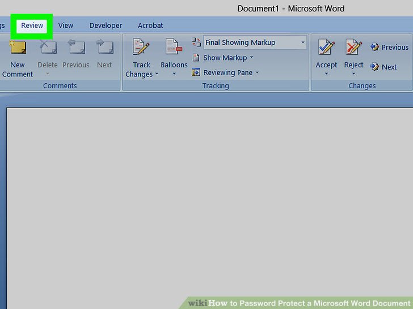Viewport: 413px width, 309px height.
Task: Switch to the View tab
Action: [66, 25]
